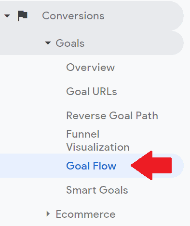Click the Conversions section label
The width and height of the screenshot is (190, 226).
point(73,16)
